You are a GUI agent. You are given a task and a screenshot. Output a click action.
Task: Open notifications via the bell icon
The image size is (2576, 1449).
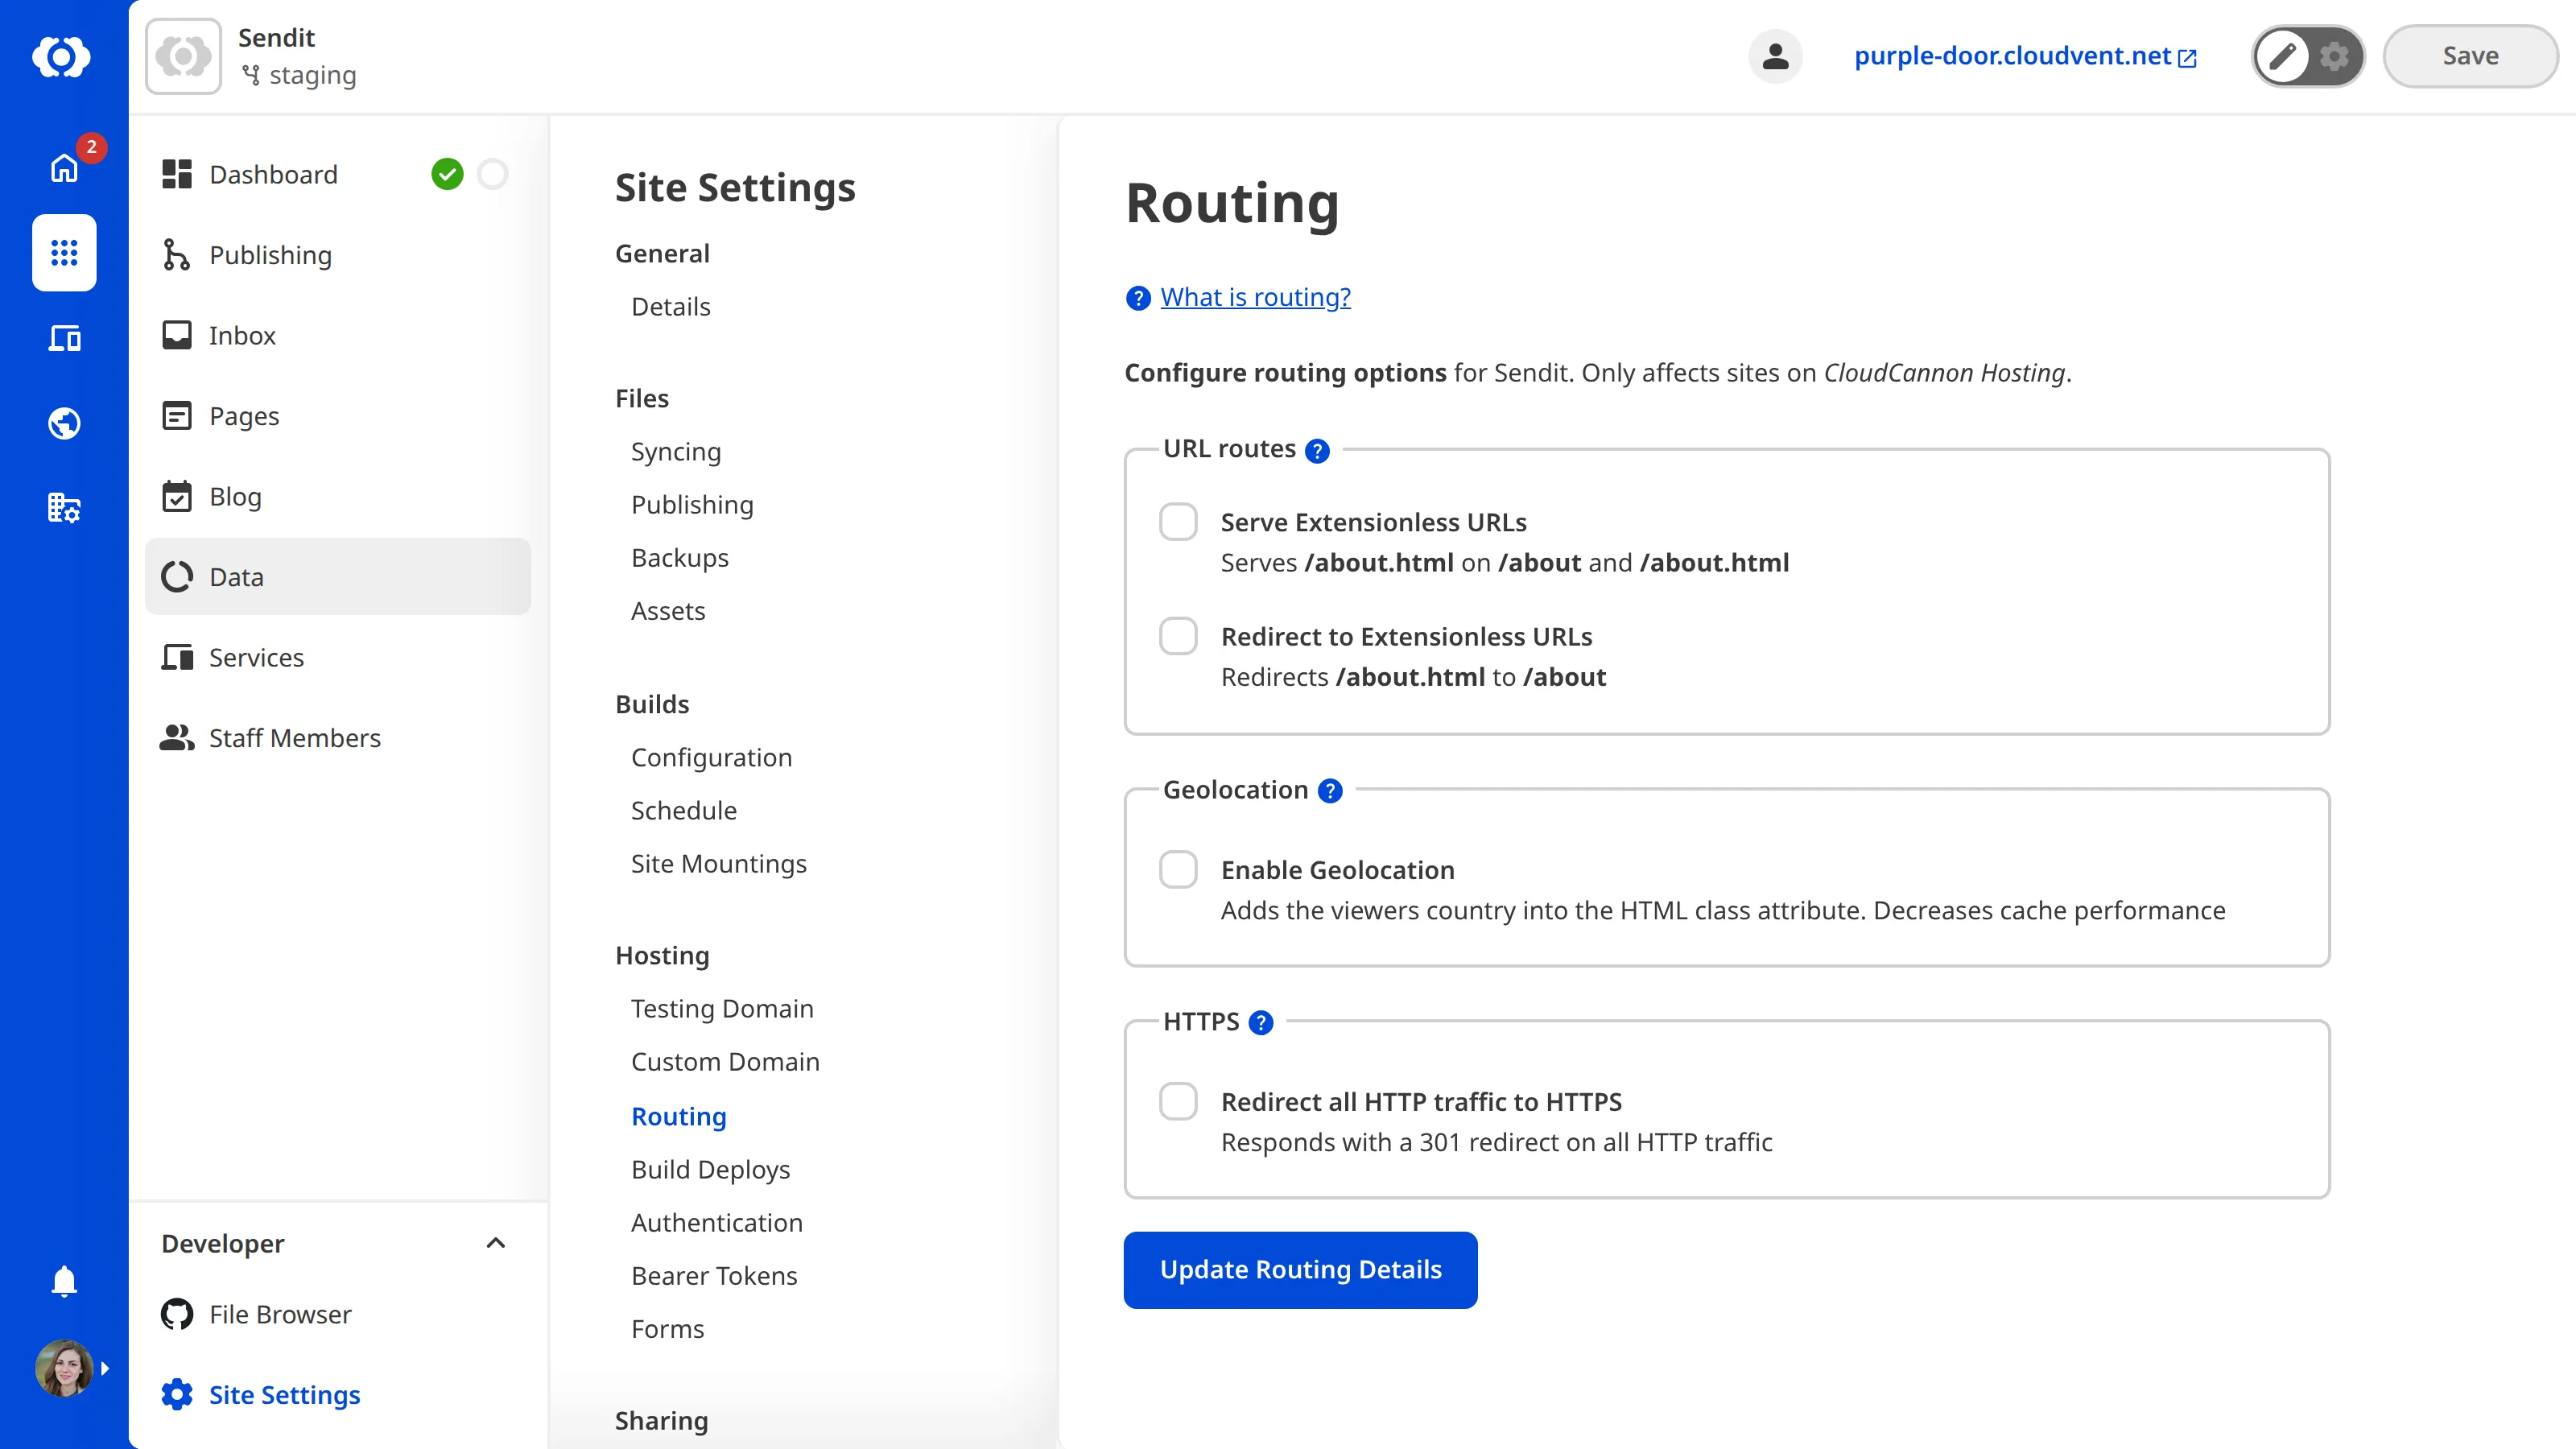pos(63,1281)
